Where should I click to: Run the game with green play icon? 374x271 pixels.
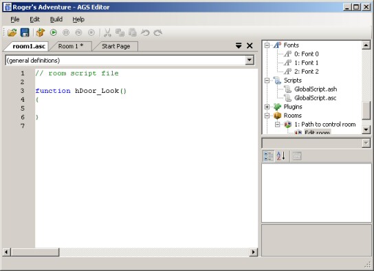tap(54, 32)
